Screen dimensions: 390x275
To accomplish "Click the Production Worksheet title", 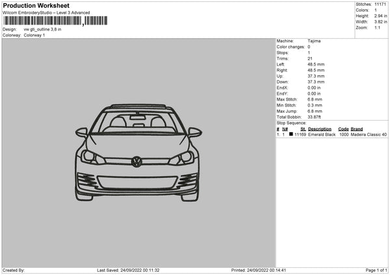I will [x=34, y=5].
